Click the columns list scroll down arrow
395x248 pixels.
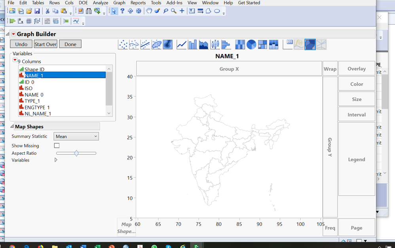tap(109, 113)
